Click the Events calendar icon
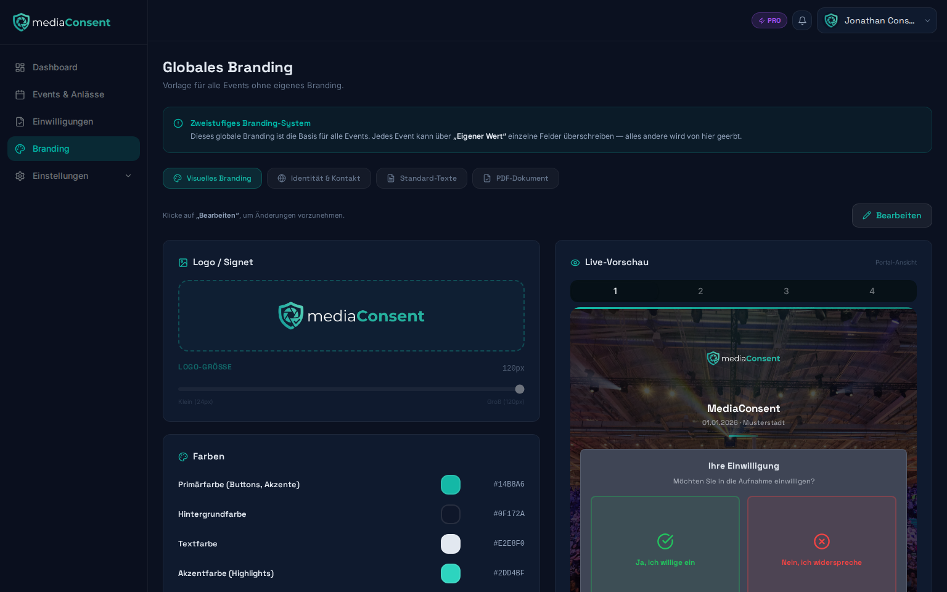The height and width of the screenshot is (592, 947). [x=20, y=94]
